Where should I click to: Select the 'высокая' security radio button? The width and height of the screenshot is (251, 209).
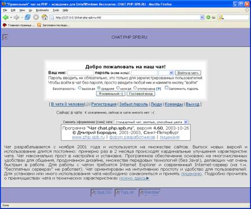click(80, 88)
